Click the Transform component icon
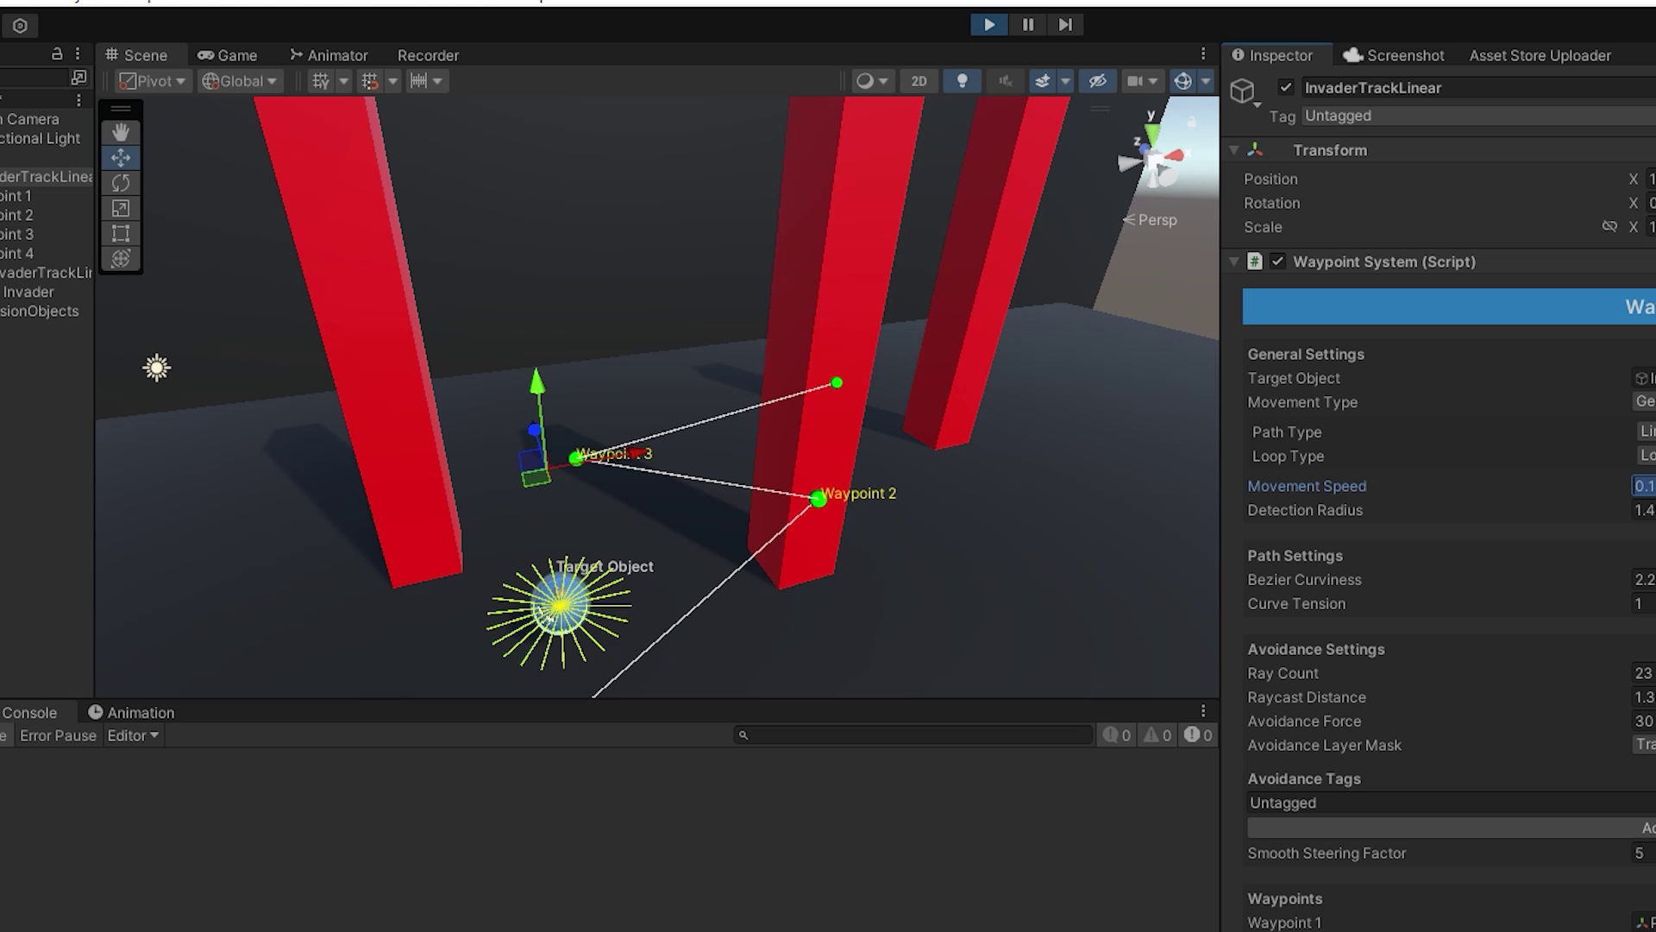Screen dimensions: 1656x932 tap(1255, 150)
